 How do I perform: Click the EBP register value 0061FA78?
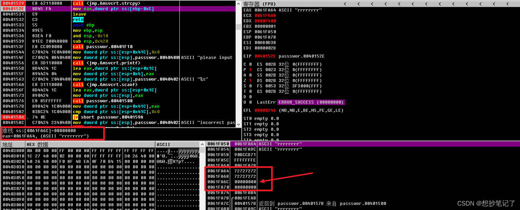[265, 37]
